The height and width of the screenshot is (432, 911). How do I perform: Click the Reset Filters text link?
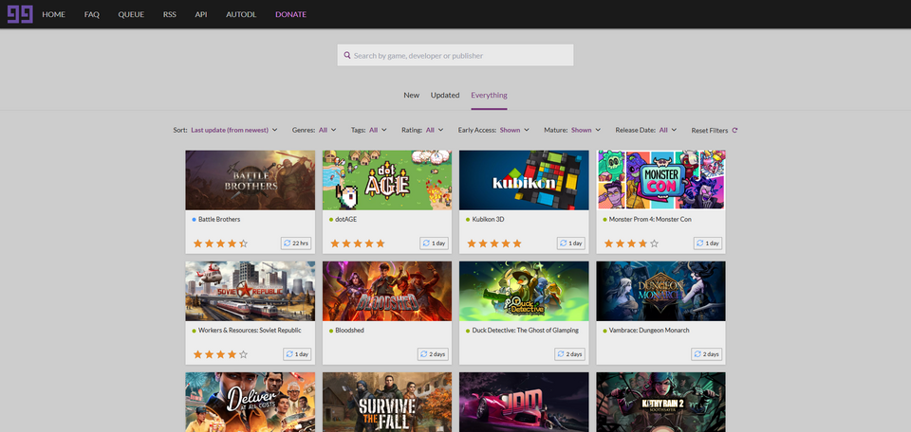click(710, 131)
